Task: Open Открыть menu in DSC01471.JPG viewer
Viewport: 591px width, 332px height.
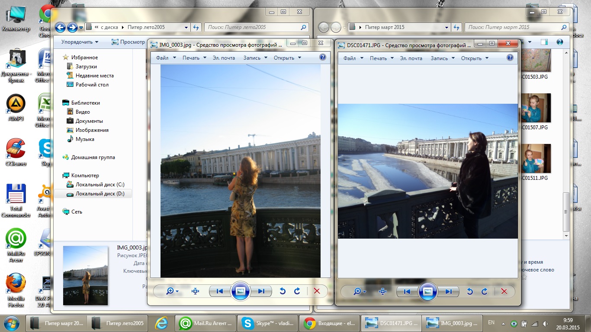Action: point(475,58)
